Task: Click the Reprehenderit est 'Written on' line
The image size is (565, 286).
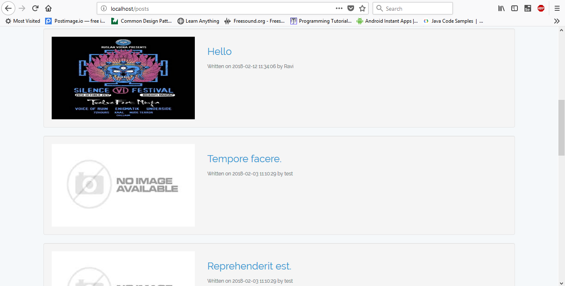Action: coord(250,281)
